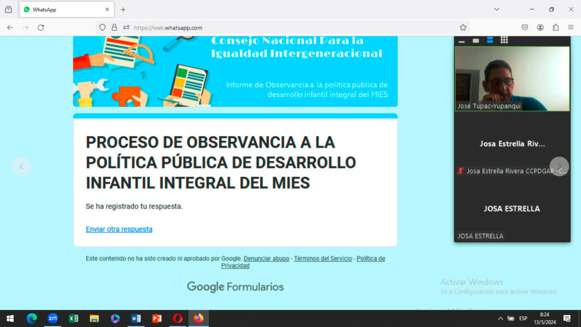This screenshot has height=327, width=581.
Task: Show hidden icons in the system tray
Action: pos(500,318)
